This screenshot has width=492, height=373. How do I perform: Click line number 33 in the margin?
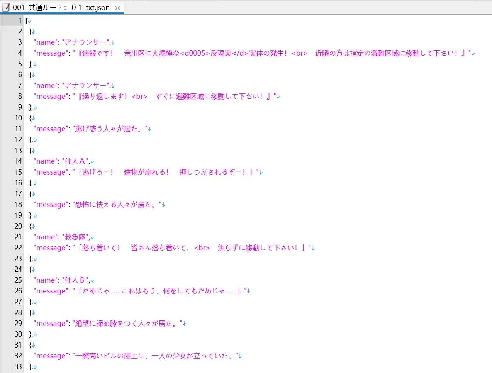(19, 367)
